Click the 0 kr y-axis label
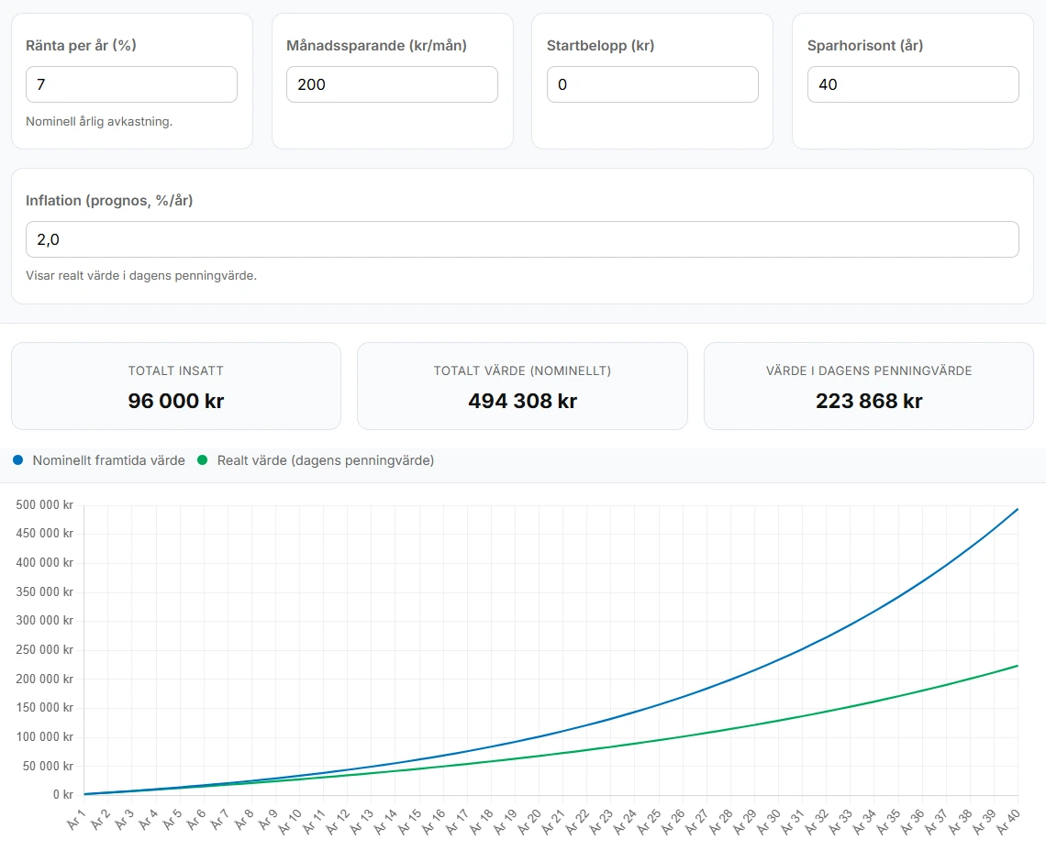Viewport: 1046px width, 851px height. 62,795
